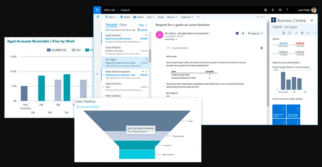Click the Sign Contract funnel segment
The image size is (322, 167).
pyautogui.click(x=137, y=154)
